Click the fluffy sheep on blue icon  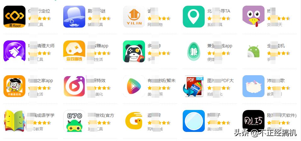pyautogui.click(x=254, y=86)
